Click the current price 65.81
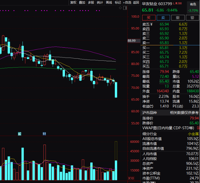200x183 pixels. 147,10
